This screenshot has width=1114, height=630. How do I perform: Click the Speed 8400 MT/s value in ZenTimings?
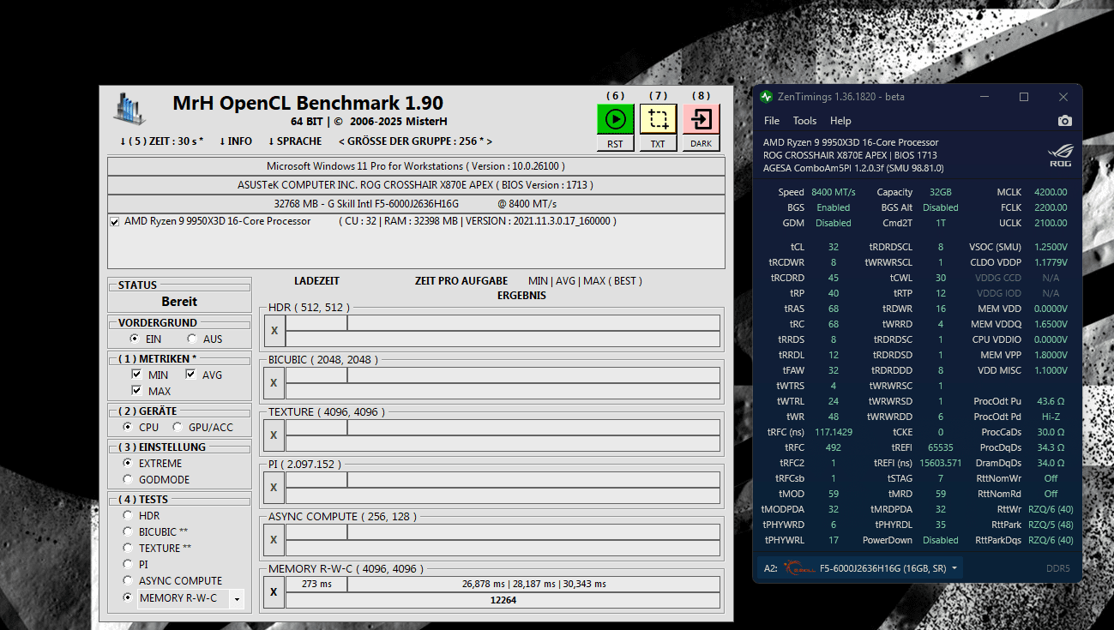pyautogui.click(x=832, y=192)
